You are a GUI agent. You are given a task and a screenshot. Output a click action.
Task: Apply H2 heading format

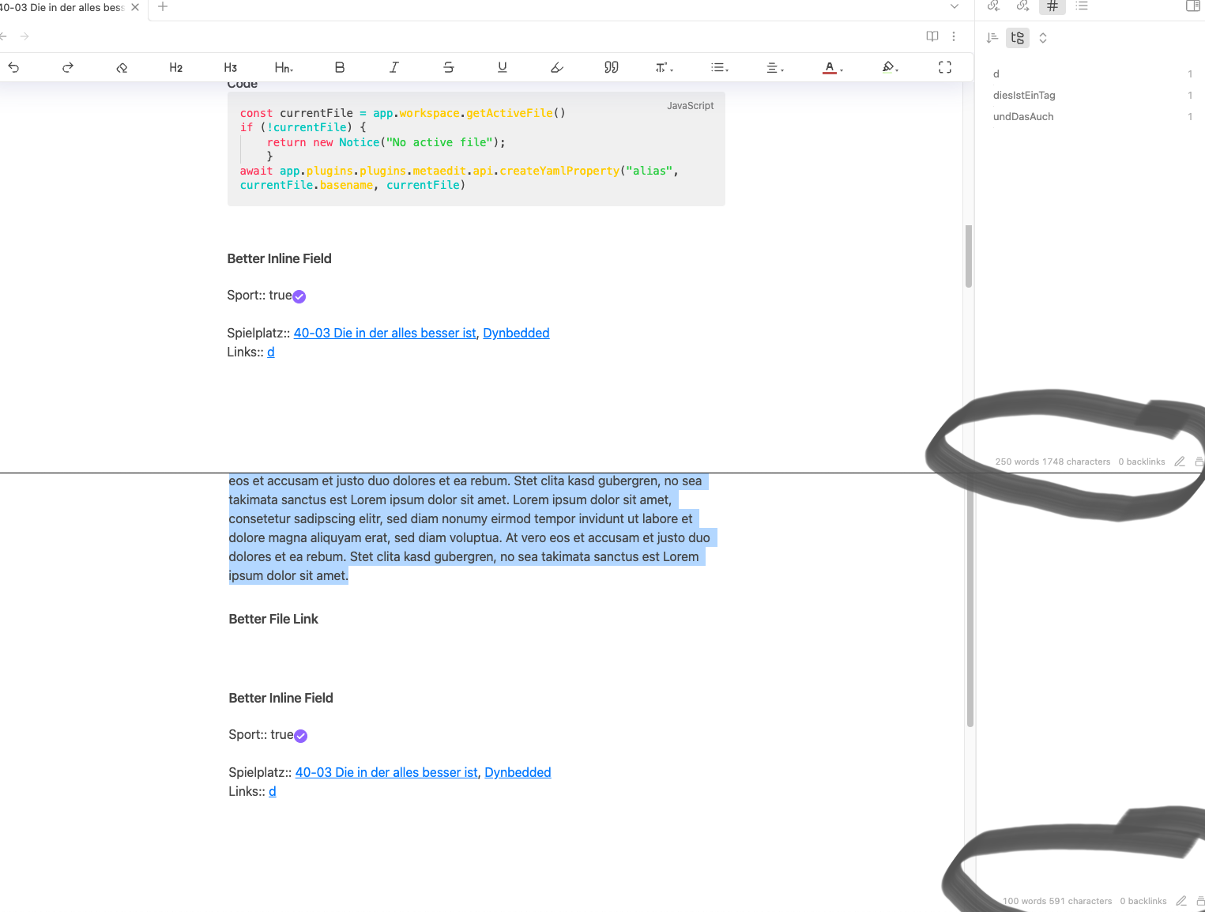pyautogui.click(x=175, y=67)
